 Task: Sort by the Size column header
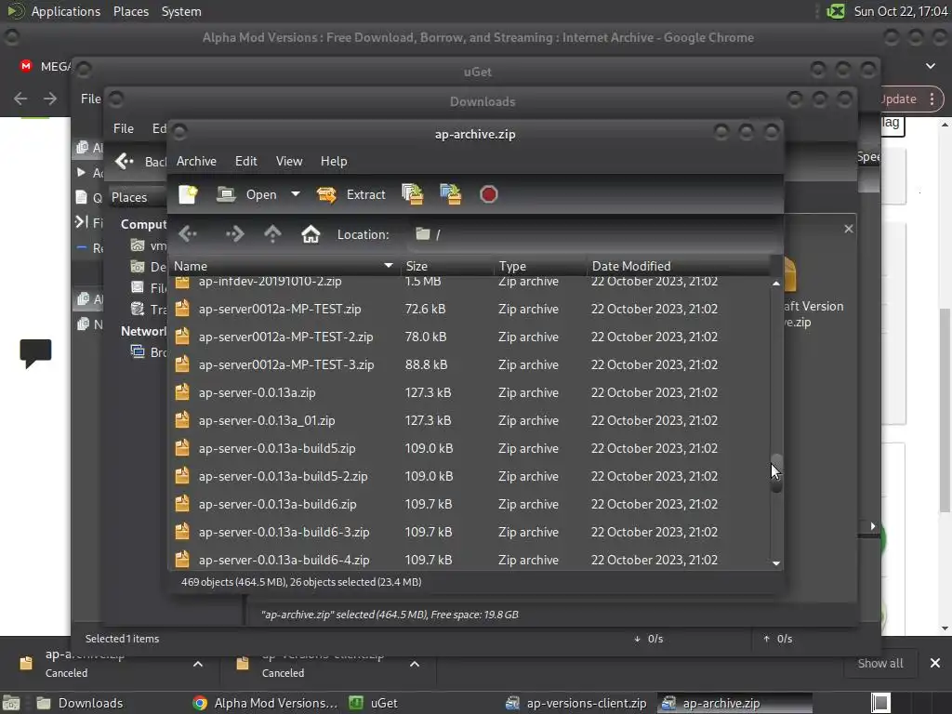[x=446, y=266]
